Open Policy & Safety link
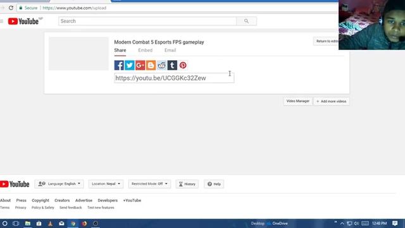Image resolution: width=405 pixels, height=228 pixels. coord(43,208)
